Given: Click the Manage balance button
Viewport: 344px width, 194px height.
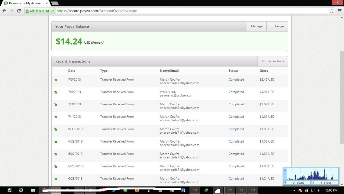Looking at the screenshot, I should (x=257, y=26).
